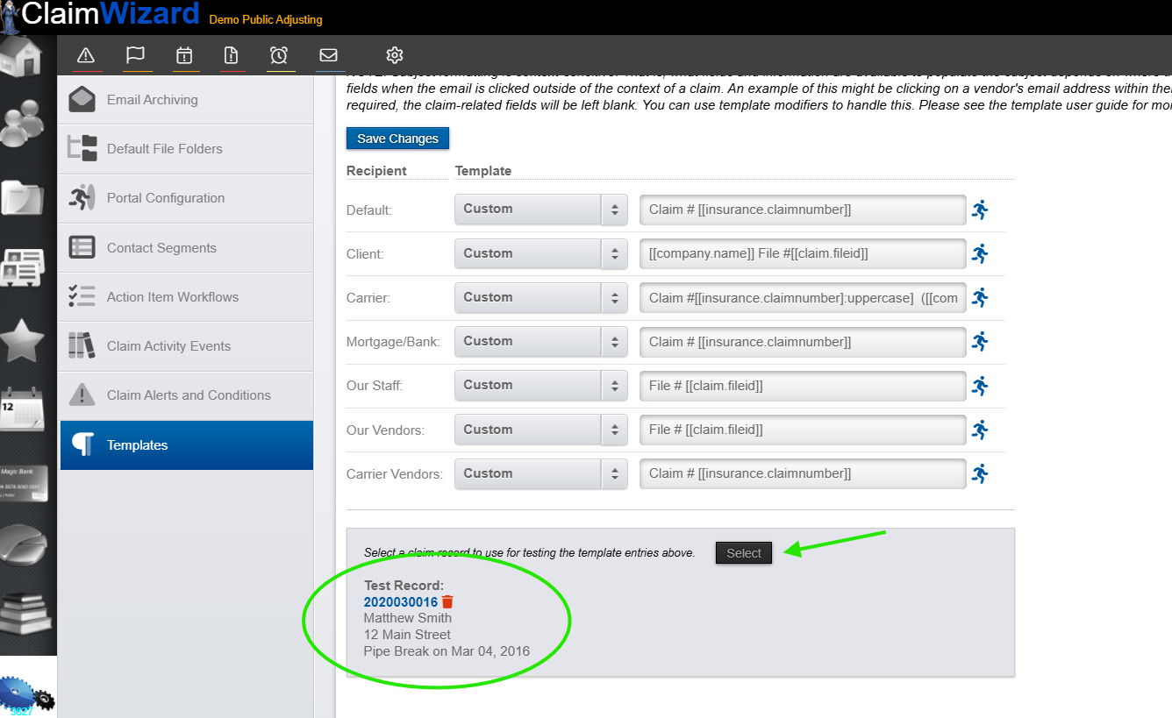Edit the Default subject template field
This screenshot has height=718, width=1172.
[803, 210]
